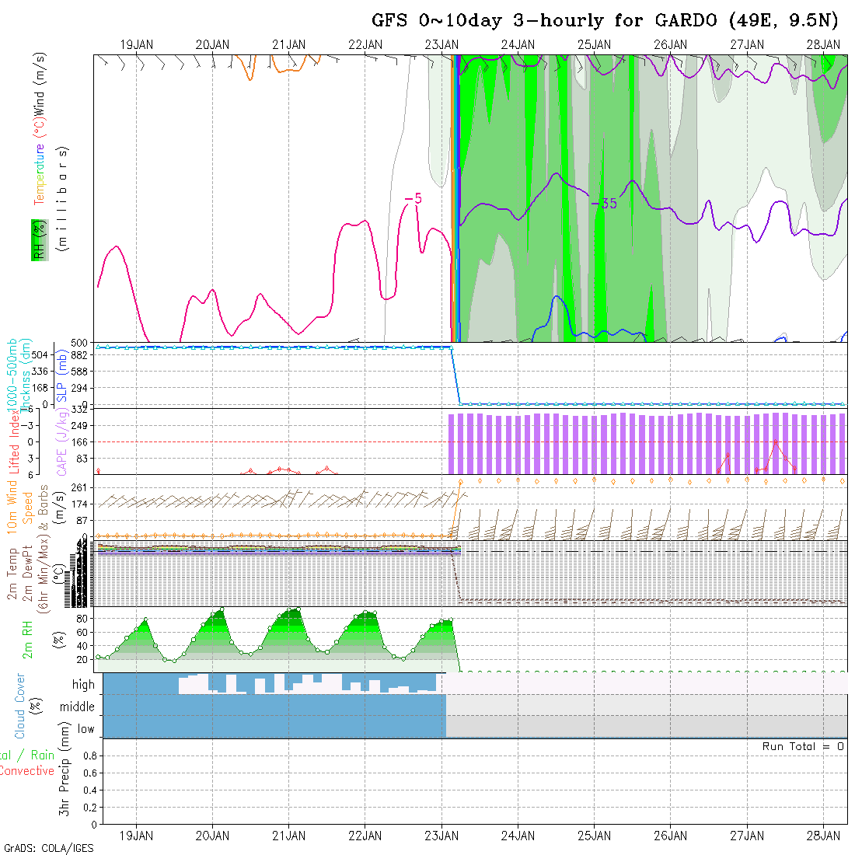Click the purple -35 temperature contour label
The image size is (855, 855).
click(603, 204)
